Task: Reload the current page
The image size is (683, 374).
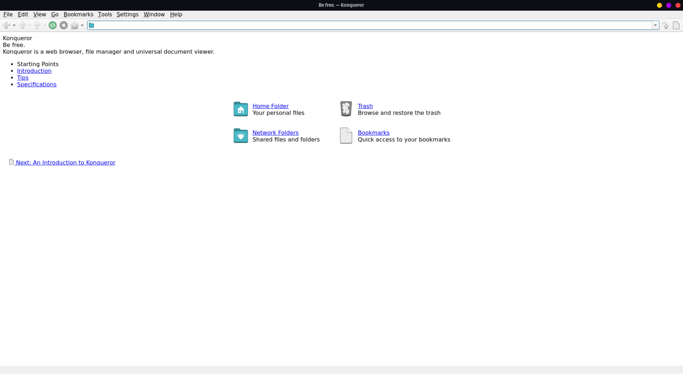Action: [52, 25]
